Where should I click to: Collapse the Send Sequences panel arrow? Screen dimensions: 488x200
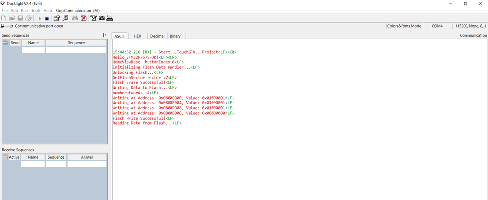105,35
